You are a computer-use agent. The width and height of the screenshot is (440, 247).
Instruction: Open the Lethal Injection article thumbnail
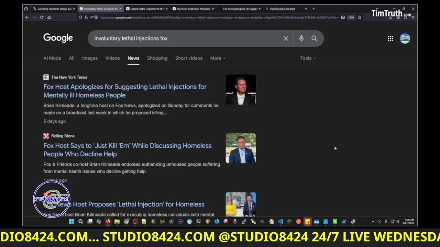(x=241, y=204)
